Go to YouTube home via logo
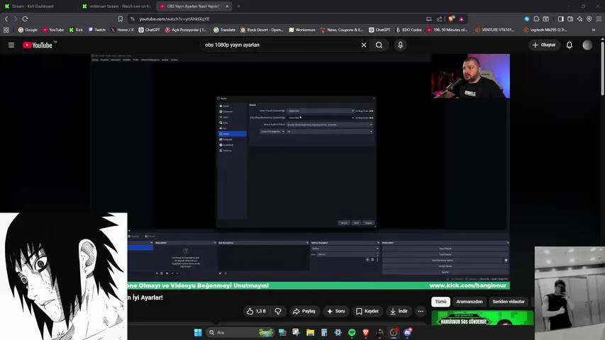Screen dimensions: 605x340 pyautogui.click(x=38, y=45)
